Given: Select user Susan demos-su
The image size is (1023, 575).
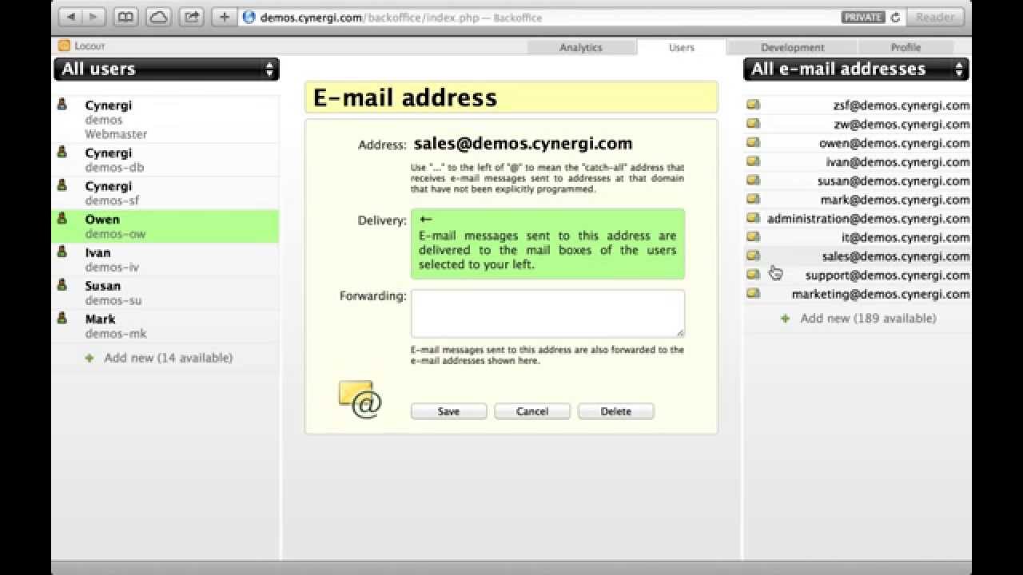Looking at the screenshot, I should click(x=165, y=293).
